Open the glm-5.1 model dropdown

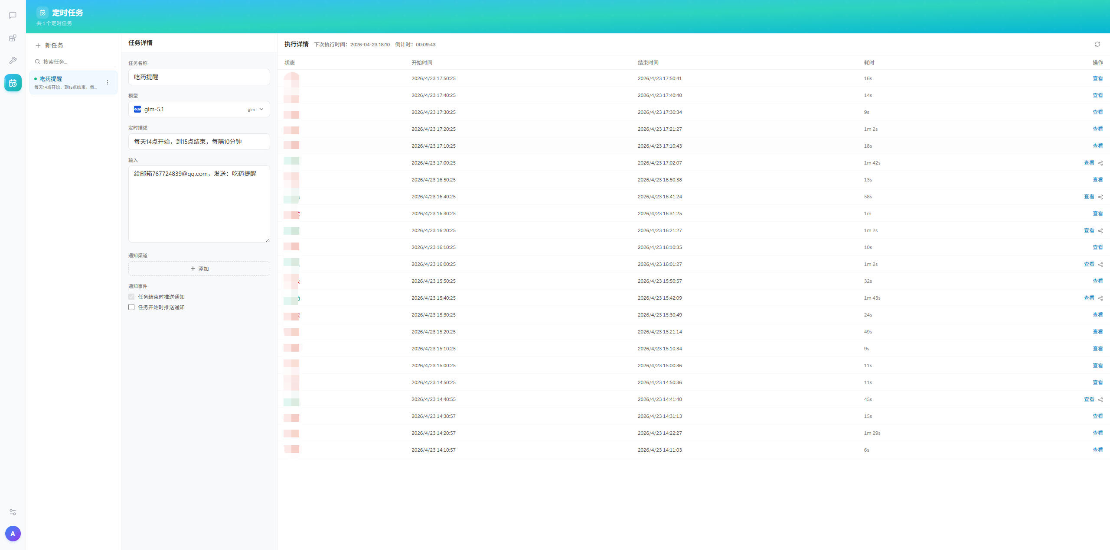point(199,109)
